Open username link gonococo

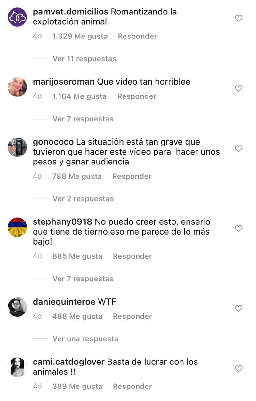point(53,142)
